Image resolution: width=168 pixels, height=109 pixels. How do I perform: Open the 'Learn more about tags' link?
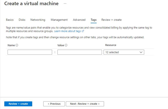point(67,31)
